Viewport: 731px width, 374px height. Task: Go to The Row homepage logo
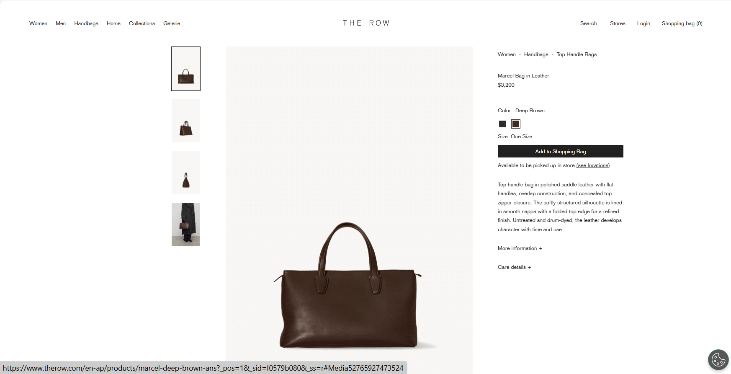(366, 23)
